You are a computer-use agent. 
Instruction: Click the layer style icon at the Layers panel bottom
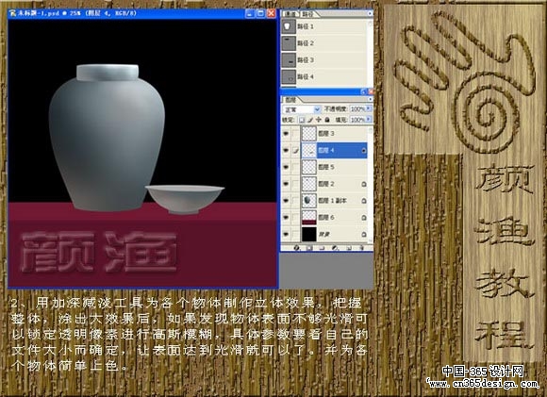click(296, 248)
